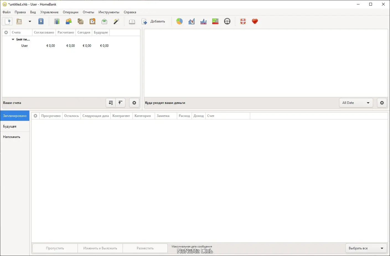Viewport: 390px width, 256px height.
Task: Open the accounts manager binders icon
Action: pos(57,21)
